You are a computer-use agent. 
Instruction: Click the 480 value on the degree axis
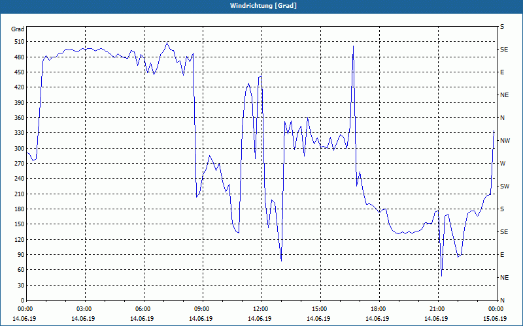pos(20,57)
